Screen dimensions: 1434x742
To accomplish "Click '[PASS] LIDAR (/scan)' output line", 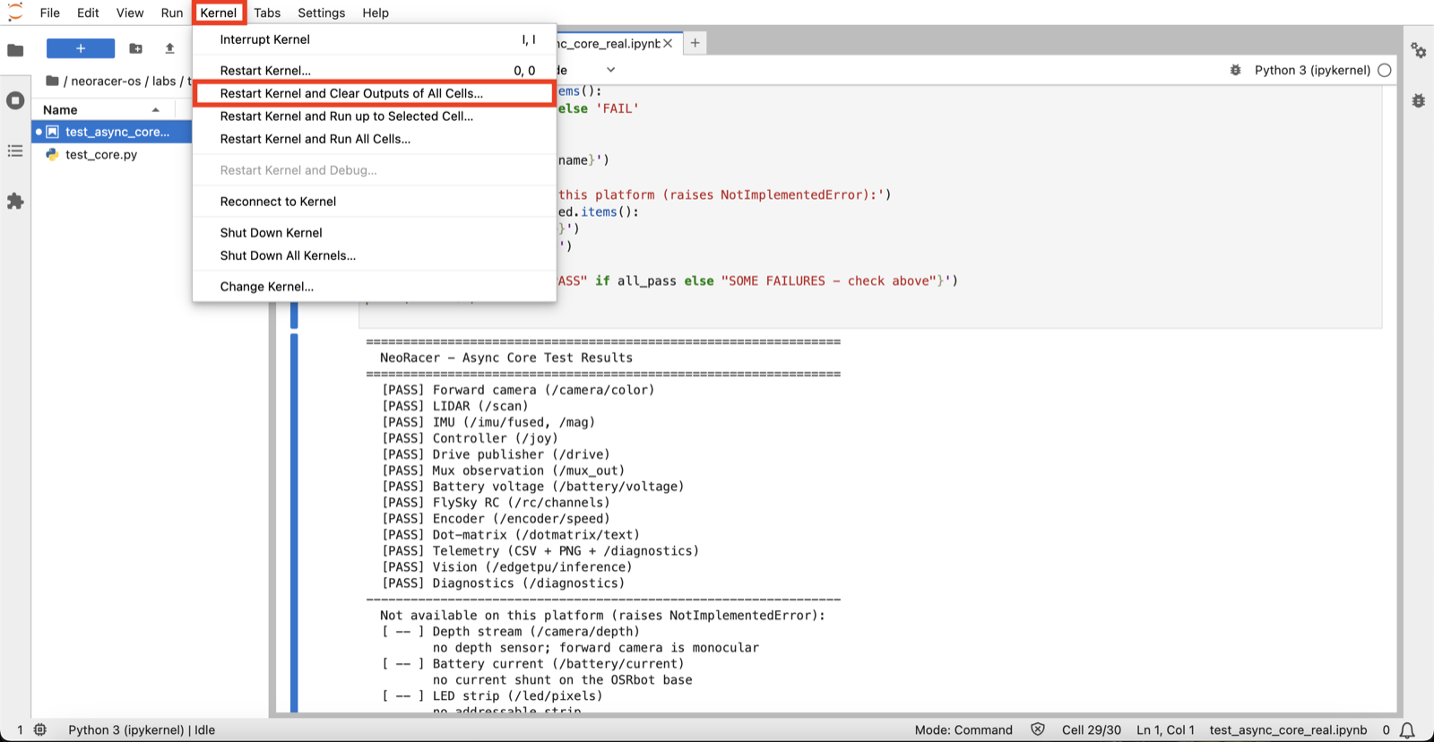I will tap(455, 406).
